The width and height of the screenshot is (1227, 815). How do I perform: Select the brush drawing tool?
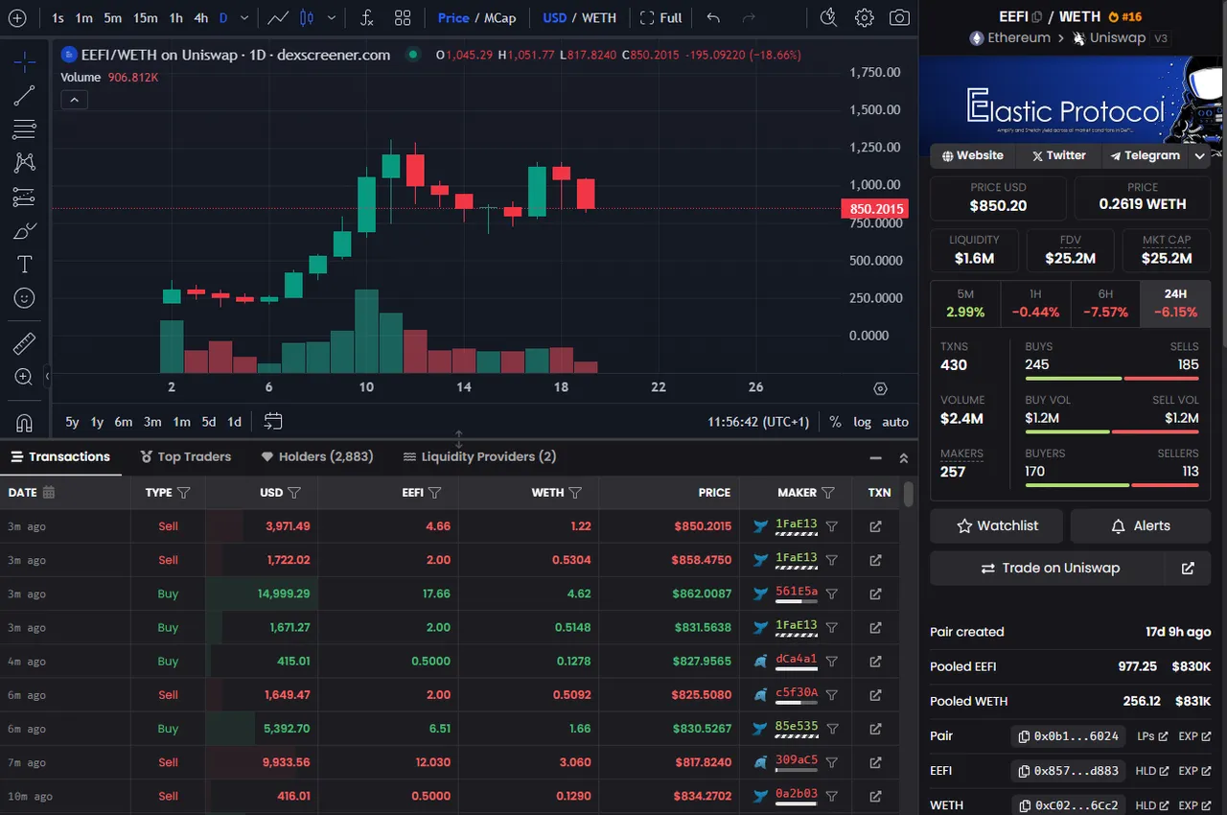click(24, 230)
